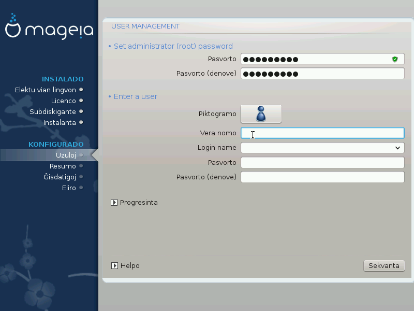Click the user avatar Piktogramo icon button

pos(261,114)
